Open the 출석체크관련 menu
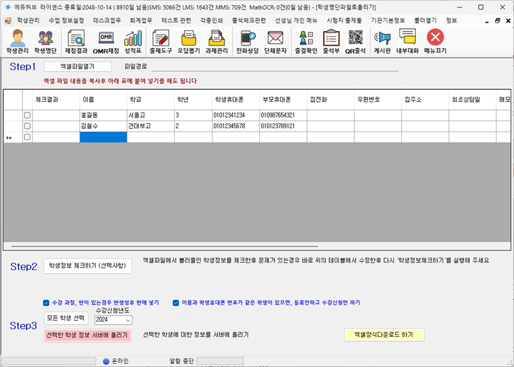This screenshot has width=514, height=367. click(248, 21)
